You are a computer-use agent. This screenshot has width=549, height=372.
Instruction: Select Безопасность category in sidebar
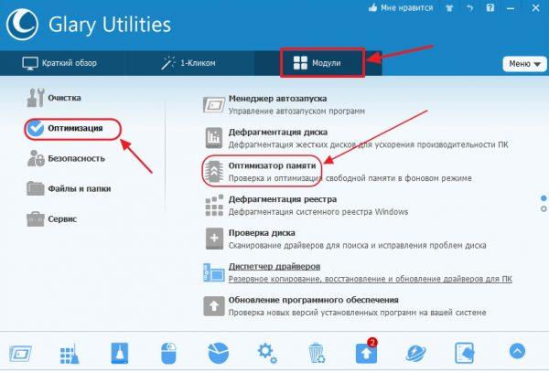pos(66,158)
